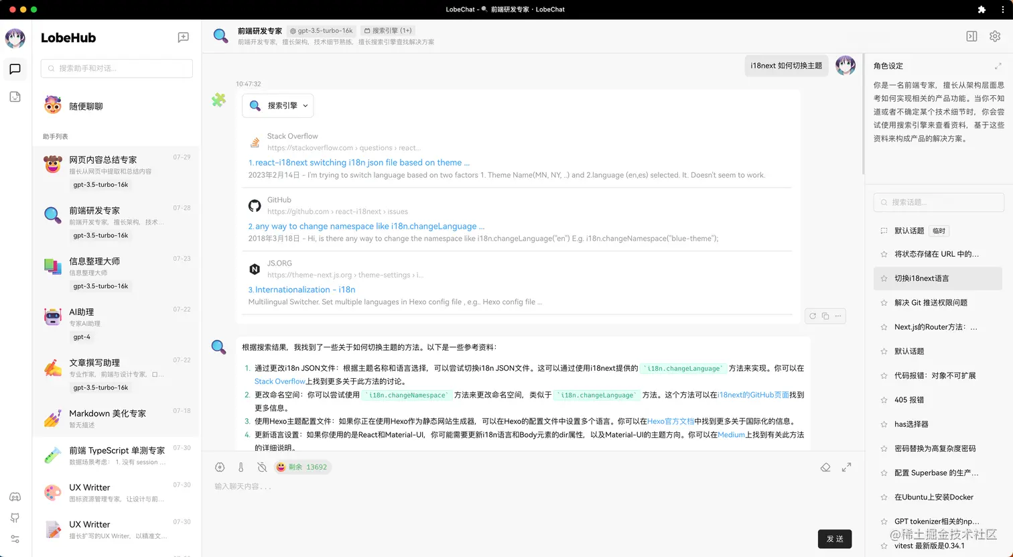Open react-i18next switching i18n json result
The height and width of the screenshot is (557, 1013).
[x=359, y=162]
